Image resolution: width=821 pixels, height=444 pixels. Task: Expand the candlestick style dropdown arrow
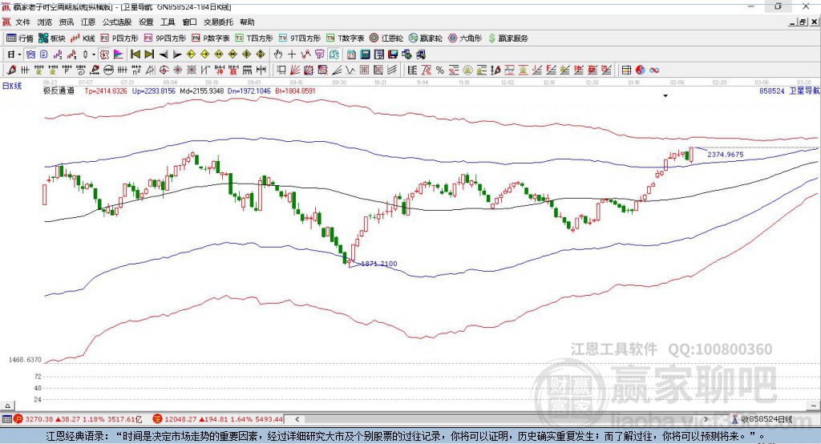94,54
